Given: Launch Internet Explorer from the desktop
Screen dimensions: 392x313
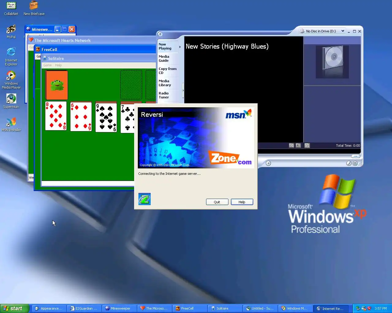Looking at the screenshot, I should point(11,57).
